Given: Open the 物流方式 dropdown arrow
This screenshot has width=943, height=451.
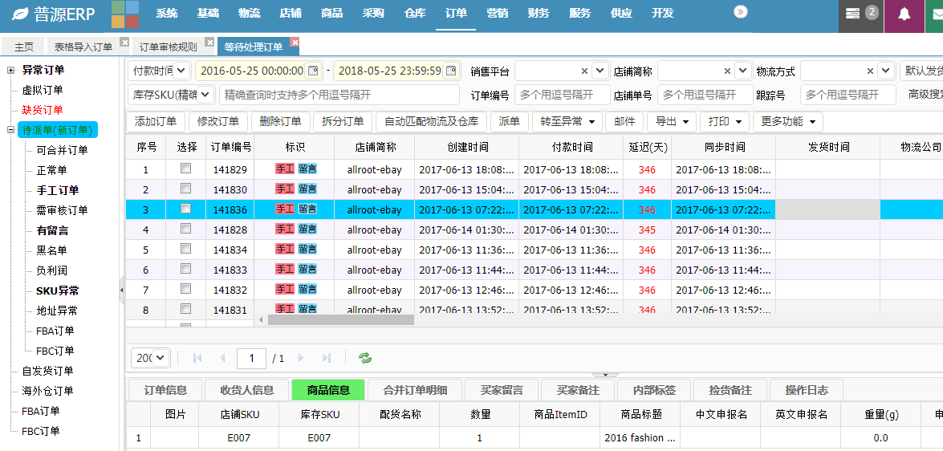Looking at the screenshot, I should [x=886, y=71].
